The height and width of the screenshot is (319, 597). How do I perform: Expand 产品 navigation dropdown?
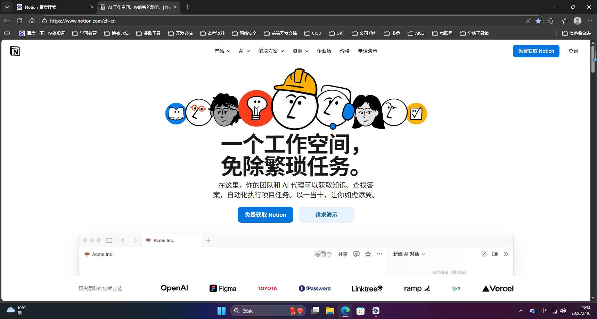click(x=222, y=51)
